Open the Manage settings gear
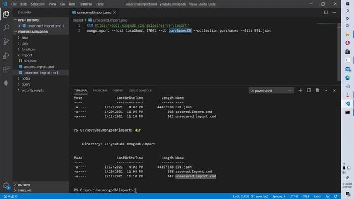354x199 pixels. click(x=6, y=186)
